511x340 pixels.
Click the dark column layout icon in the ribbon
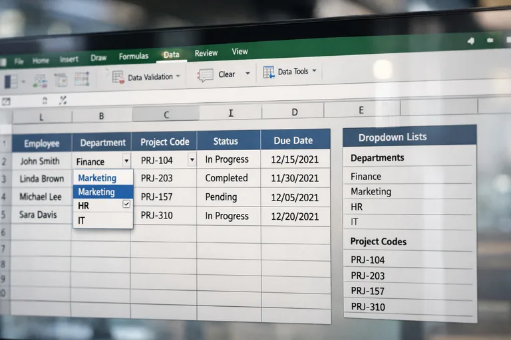[11, 81]
